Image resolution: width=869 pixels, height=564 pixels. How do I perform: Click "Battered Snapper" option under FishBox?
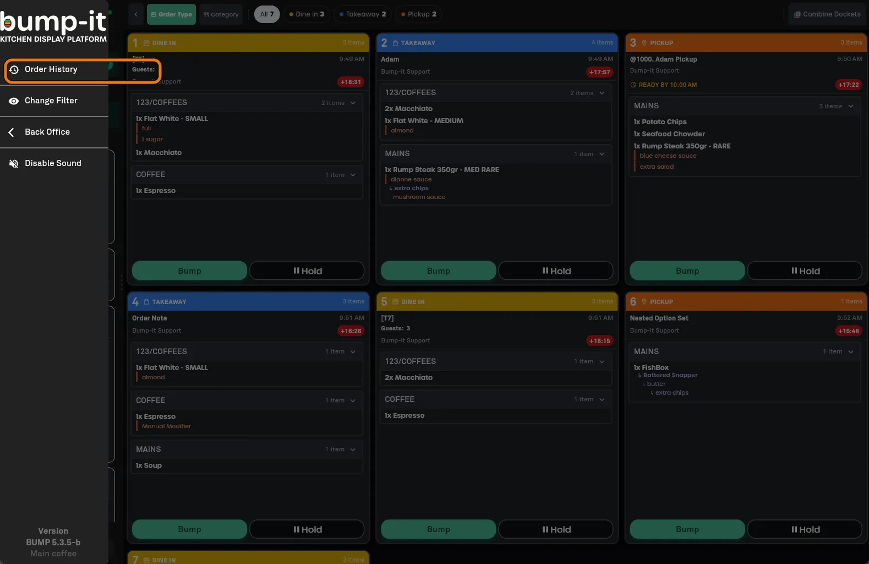pyautogui.click(x=670, y=375)
